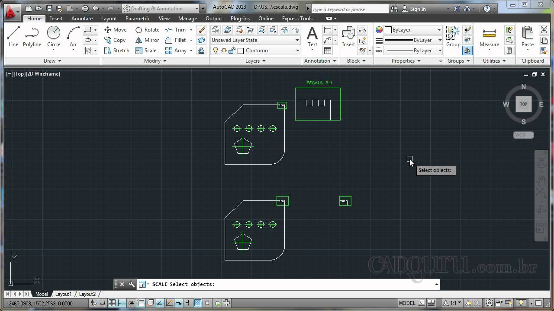Screen dimensions: 554x311
Task: Open Layer Properties manager icon
Action: 216,30
